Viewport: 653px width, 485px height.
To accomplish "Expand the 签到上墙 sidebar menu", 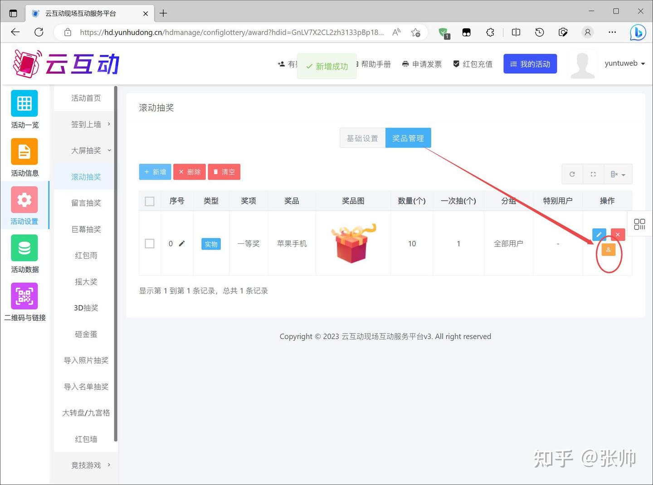I will (x=86, y=124).
